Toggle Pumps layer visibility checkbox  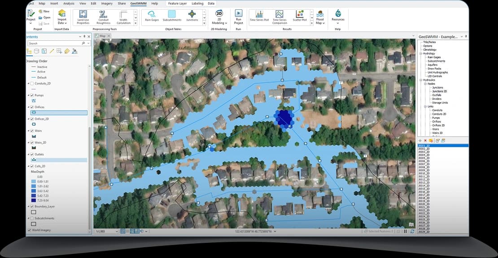coord(32,95)
